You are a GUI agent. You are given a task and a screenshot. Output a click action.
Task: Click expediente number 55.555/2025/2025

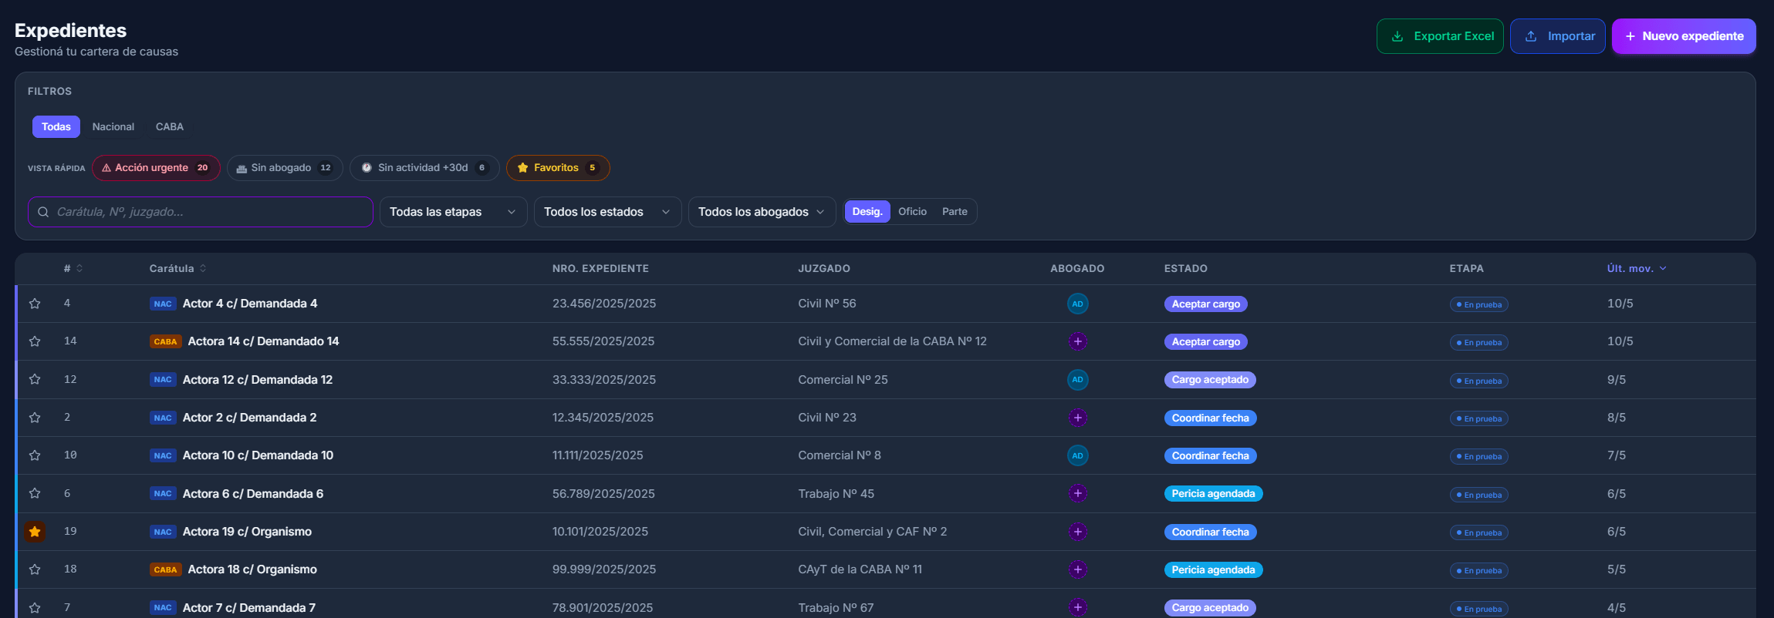pyautogui.click(x=603, y=341)
